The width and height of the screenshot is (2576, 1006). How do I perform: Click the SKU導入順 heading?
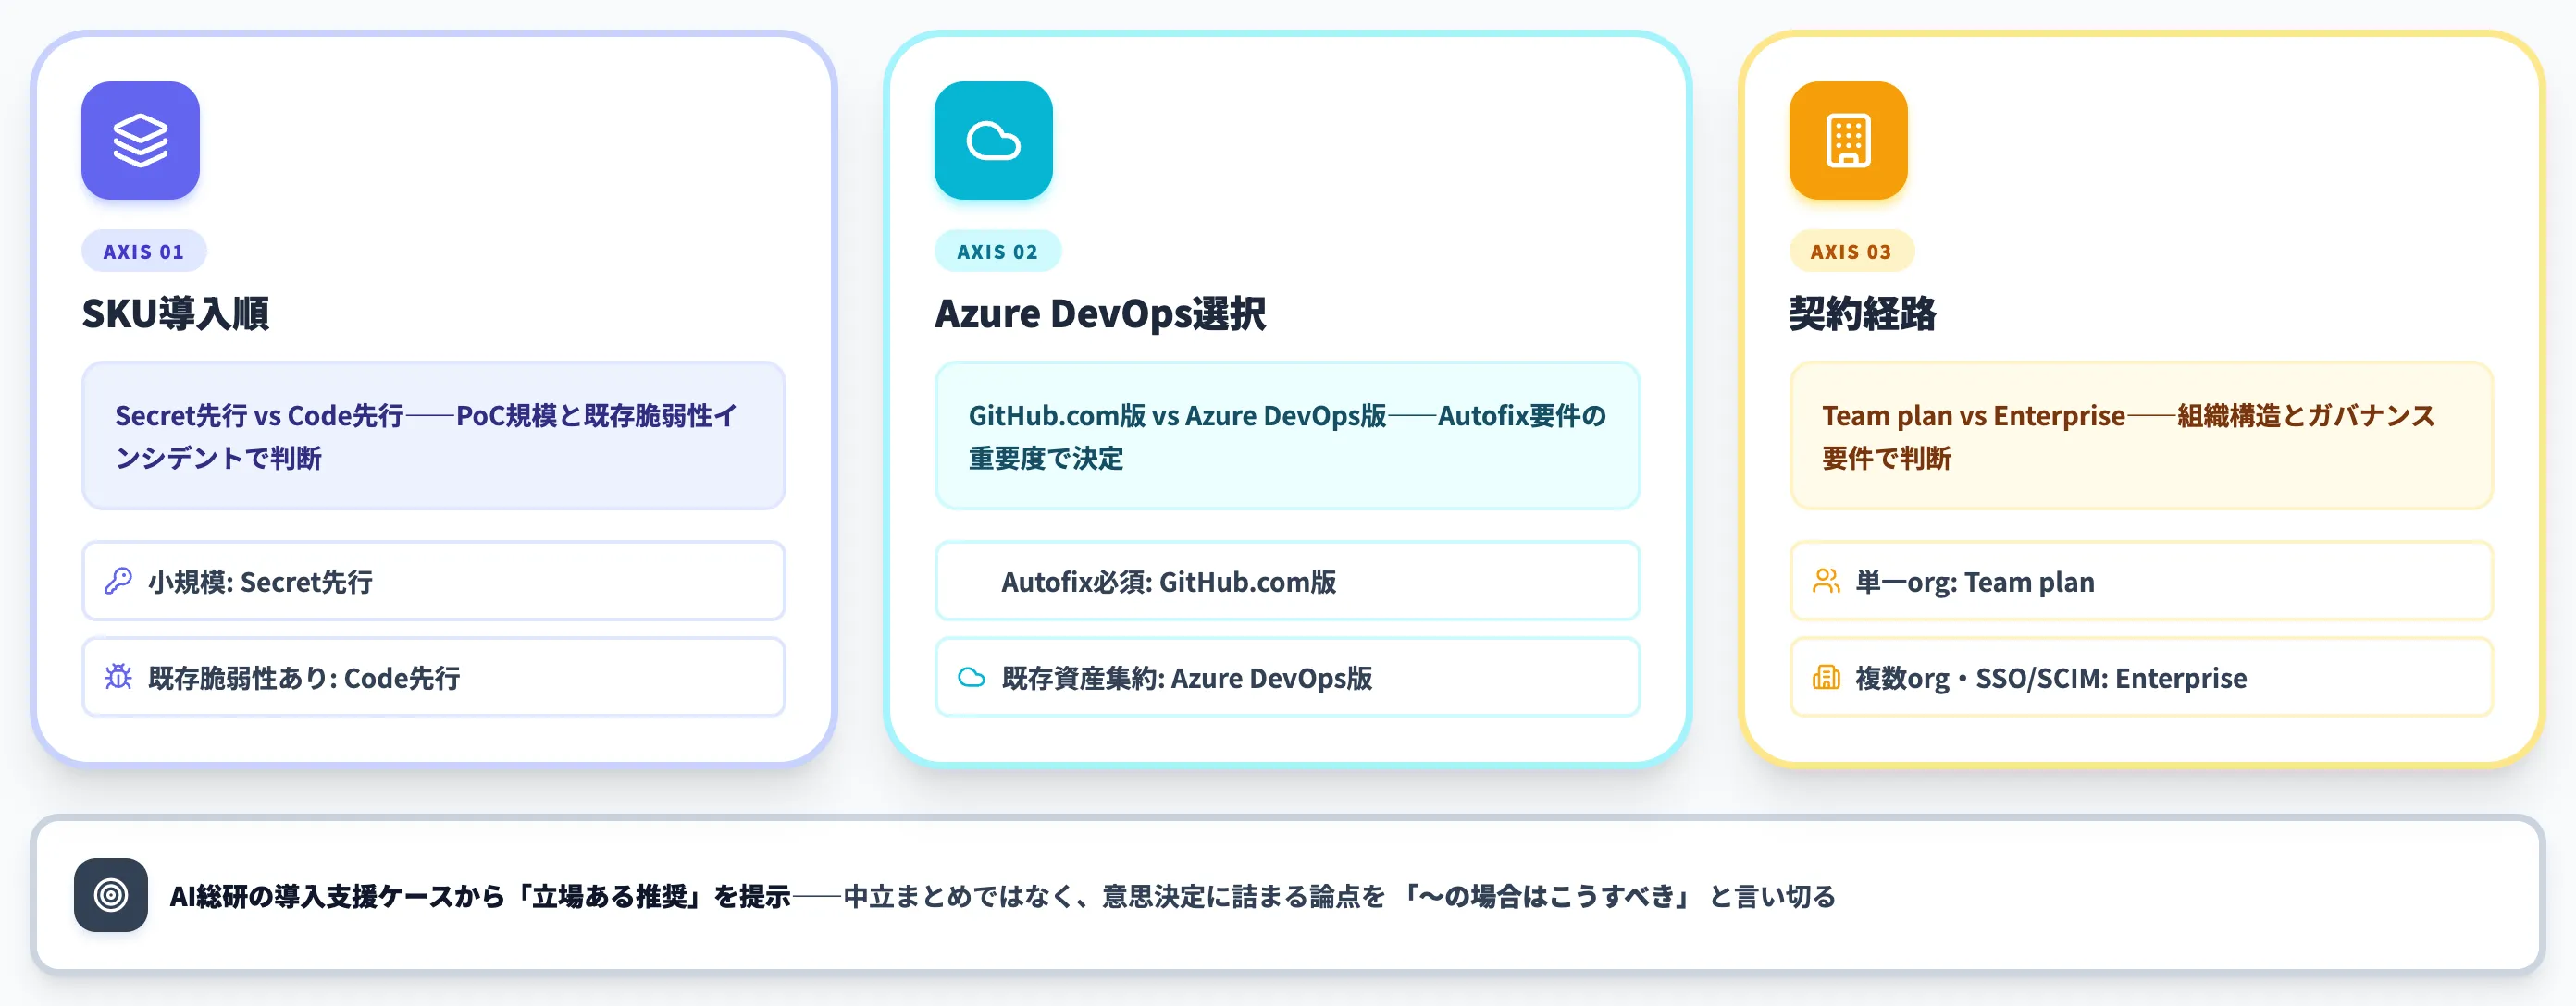(175, 313)
